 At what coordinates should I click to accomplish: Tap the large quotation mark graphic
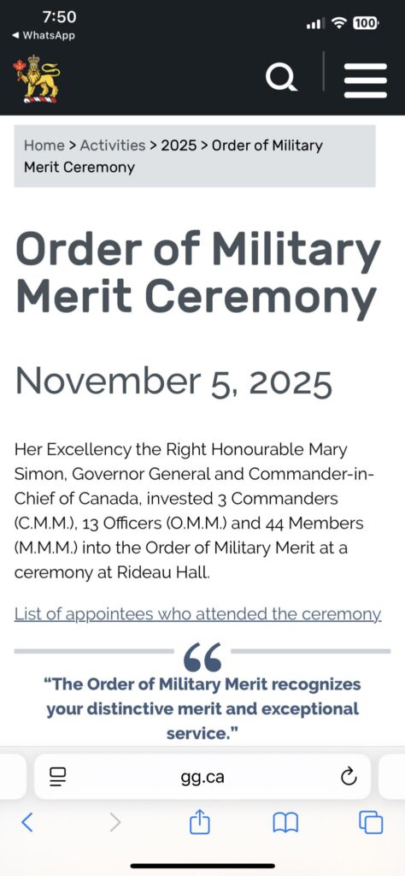[202, 656]
